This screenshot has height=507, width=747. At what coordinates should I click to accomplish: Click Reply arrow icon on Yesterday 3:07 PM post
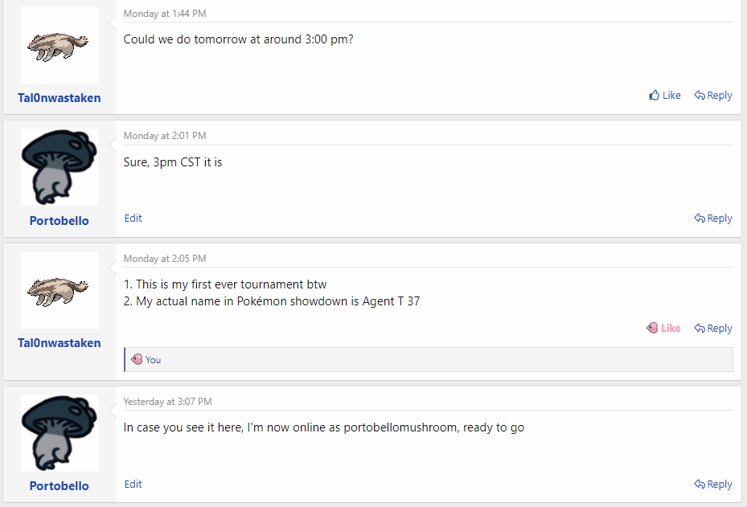(700, 485)
